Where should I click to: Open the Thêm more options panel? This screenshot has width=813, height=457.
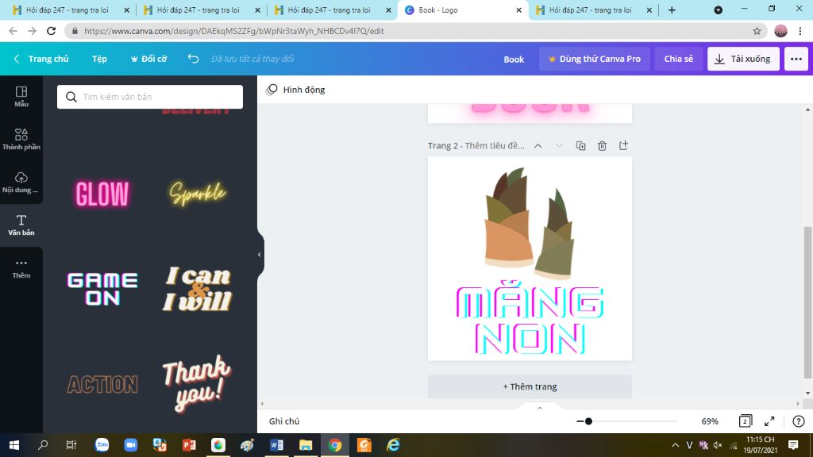click(x=21, y=268)
